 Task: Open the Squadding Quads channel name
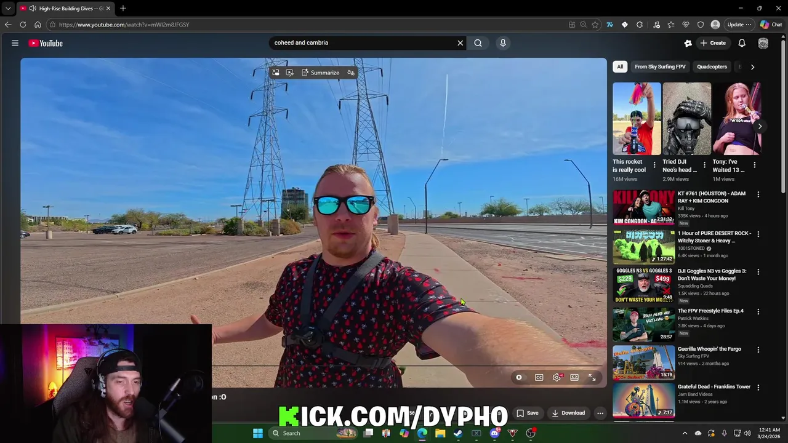695,286
